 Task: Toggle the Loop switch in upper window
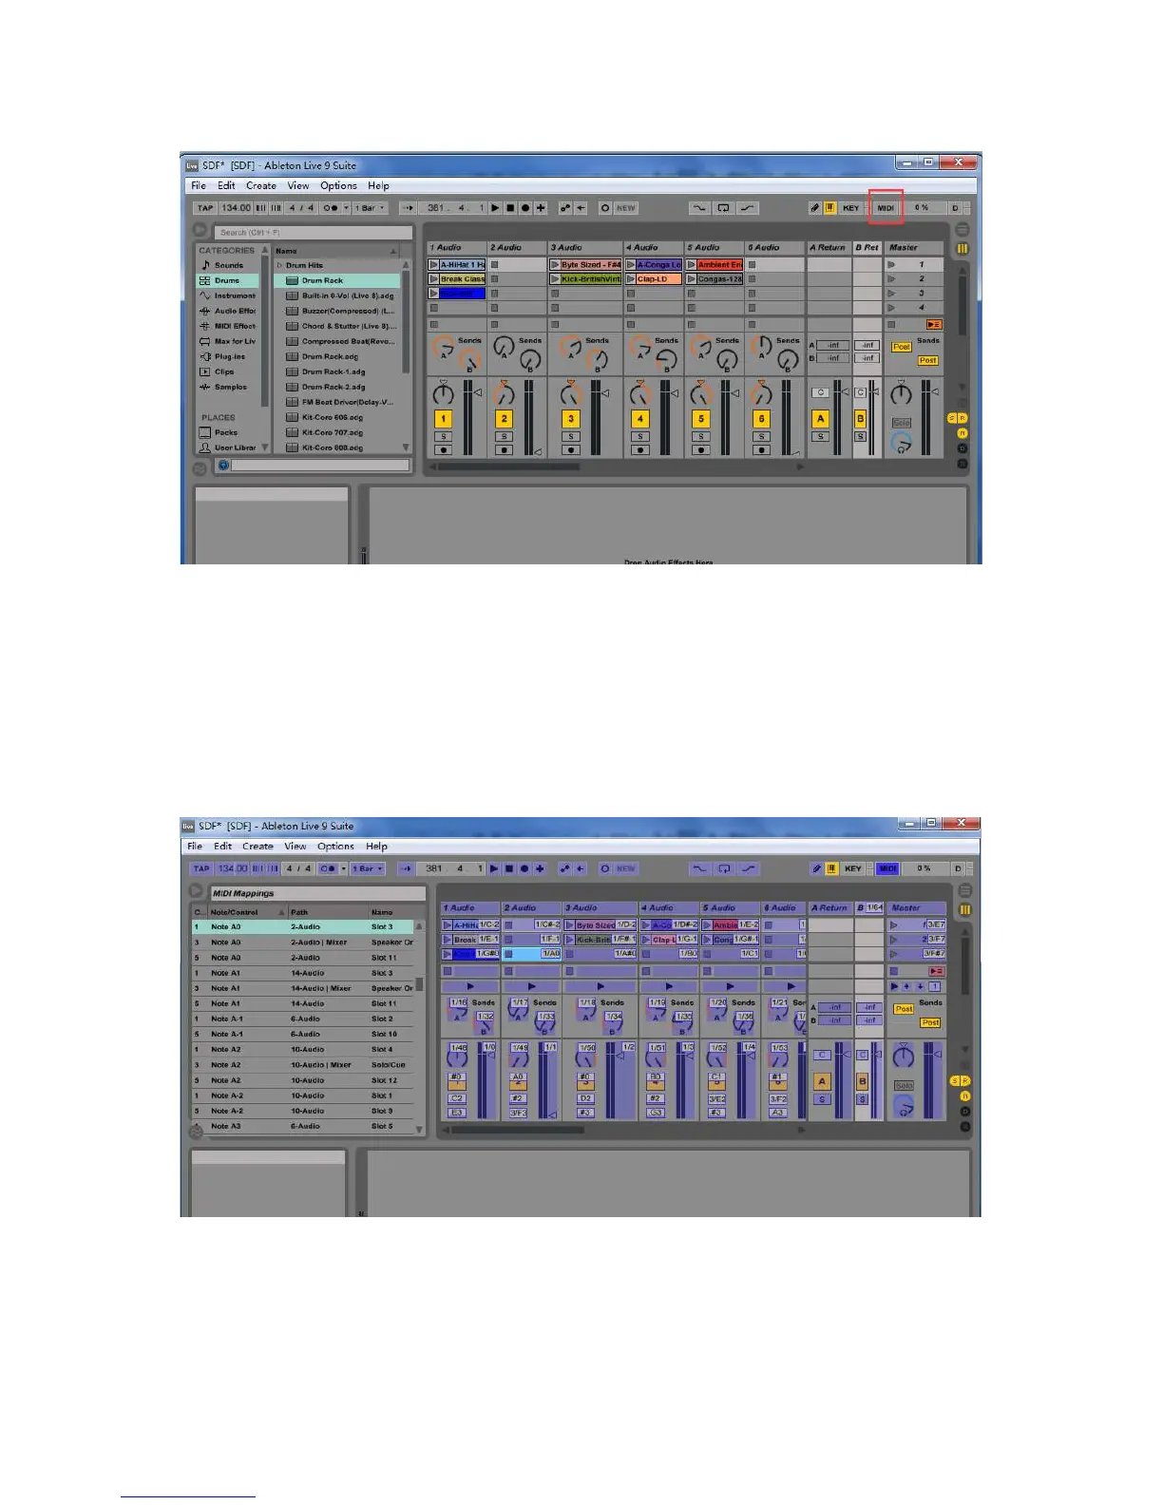[x=723, y=208]
